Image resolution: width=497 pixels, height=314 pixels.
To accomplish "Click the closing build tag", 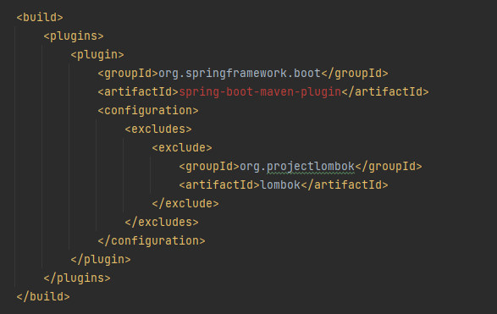I will (43, 297).
